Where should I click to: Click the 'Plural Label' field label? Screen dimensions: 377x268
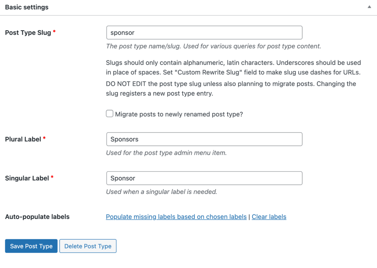23,139
